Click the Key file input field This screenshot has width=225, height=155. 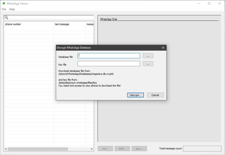(109, 64)
